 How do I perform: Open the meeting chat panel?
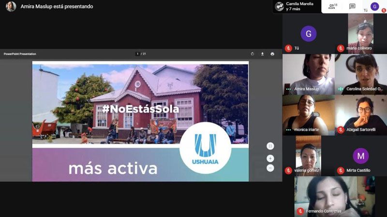352,6
